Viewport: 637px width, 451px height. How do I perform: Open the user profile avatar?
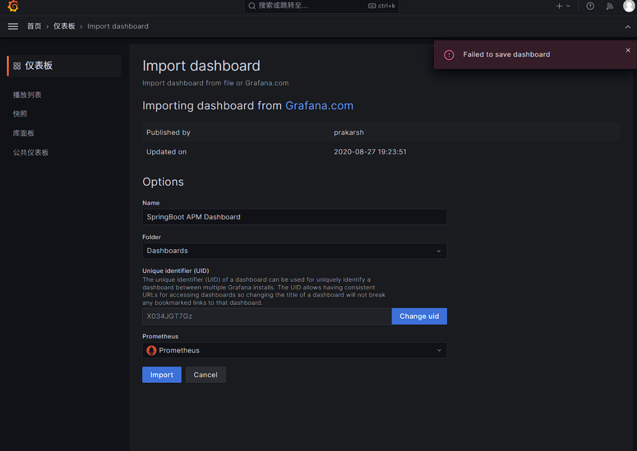(x=629, y=6)
